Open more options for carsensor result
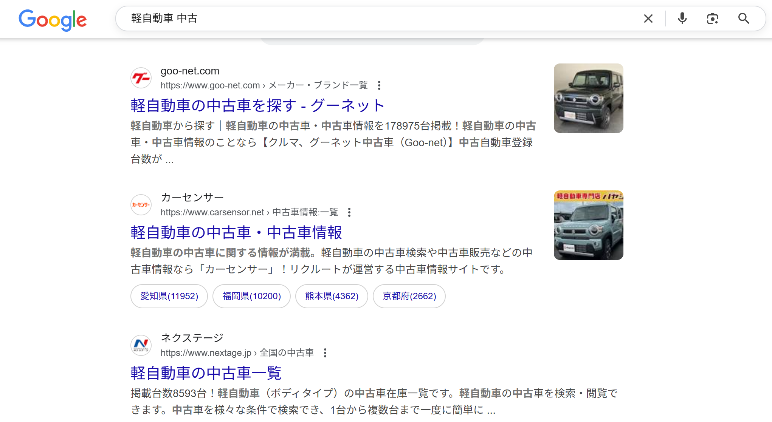Image resolution: width=772 pixels, height=422 pixels. [349, 212]
